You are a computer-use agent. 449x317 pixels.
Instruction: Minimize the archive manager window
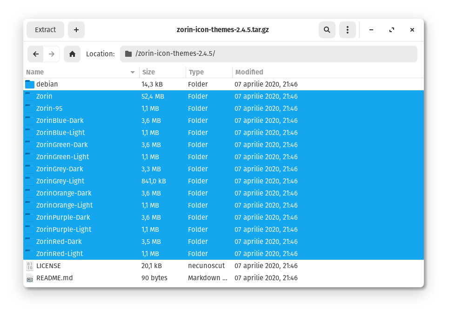371,30
